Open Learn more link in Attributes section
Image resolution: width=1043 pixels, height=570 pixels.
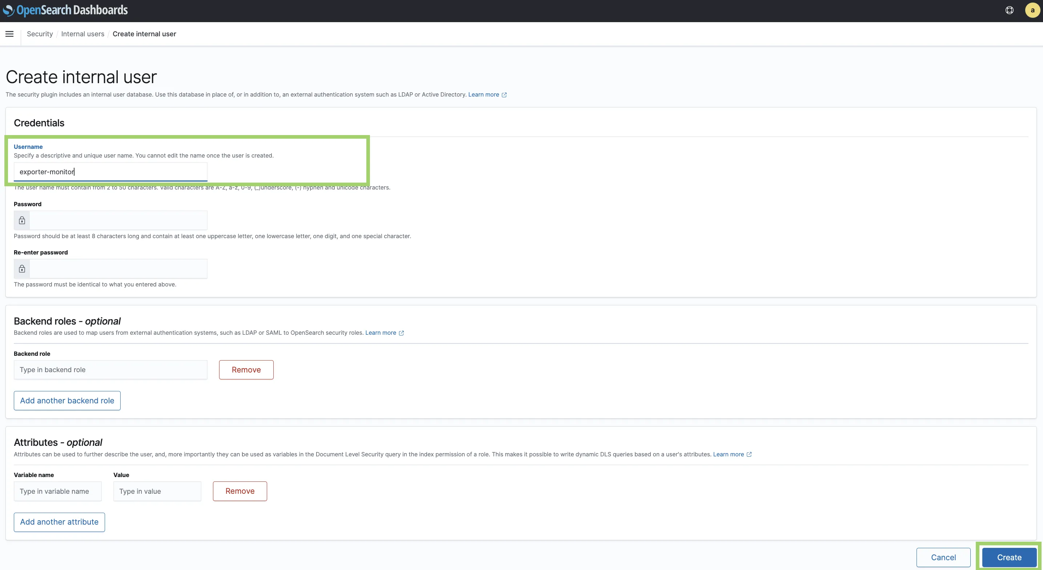[x=728, y=454]
